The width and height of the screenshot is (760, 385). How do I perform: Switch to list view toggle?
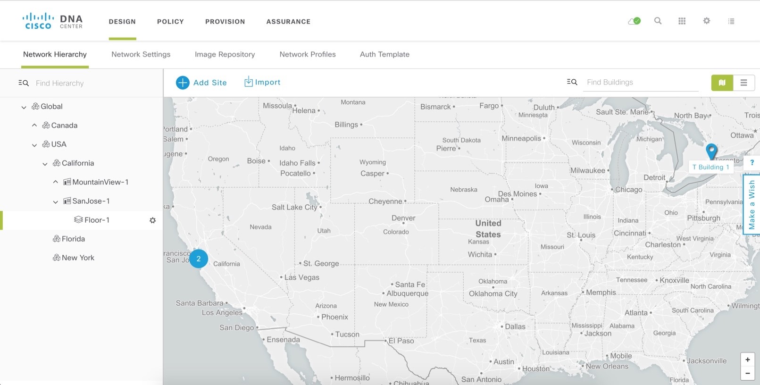(743, 83)
